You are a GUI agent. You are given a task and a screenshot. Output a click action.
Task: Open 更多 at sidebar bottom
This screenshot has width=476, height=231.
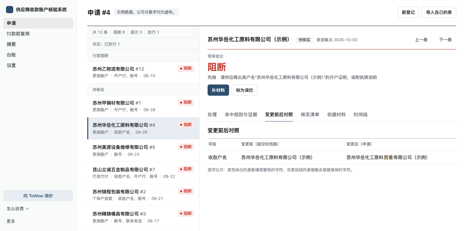(x=11, y=221)
